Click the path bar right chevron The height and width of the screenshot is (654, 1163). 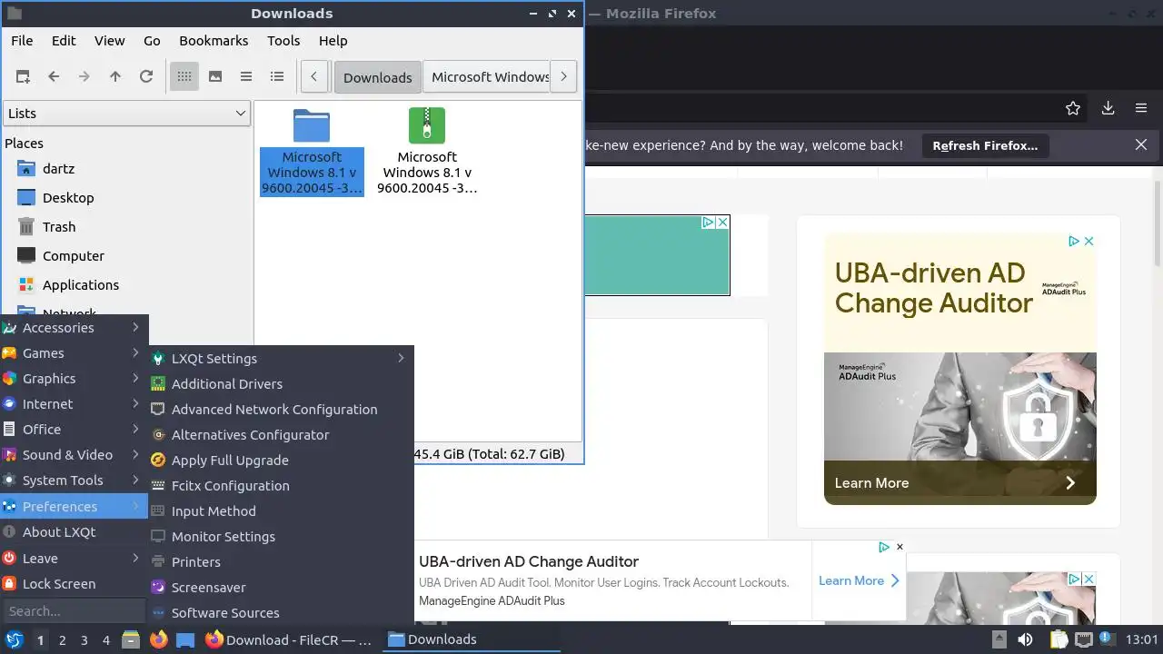pyautogui.click(x=563, y=77)
